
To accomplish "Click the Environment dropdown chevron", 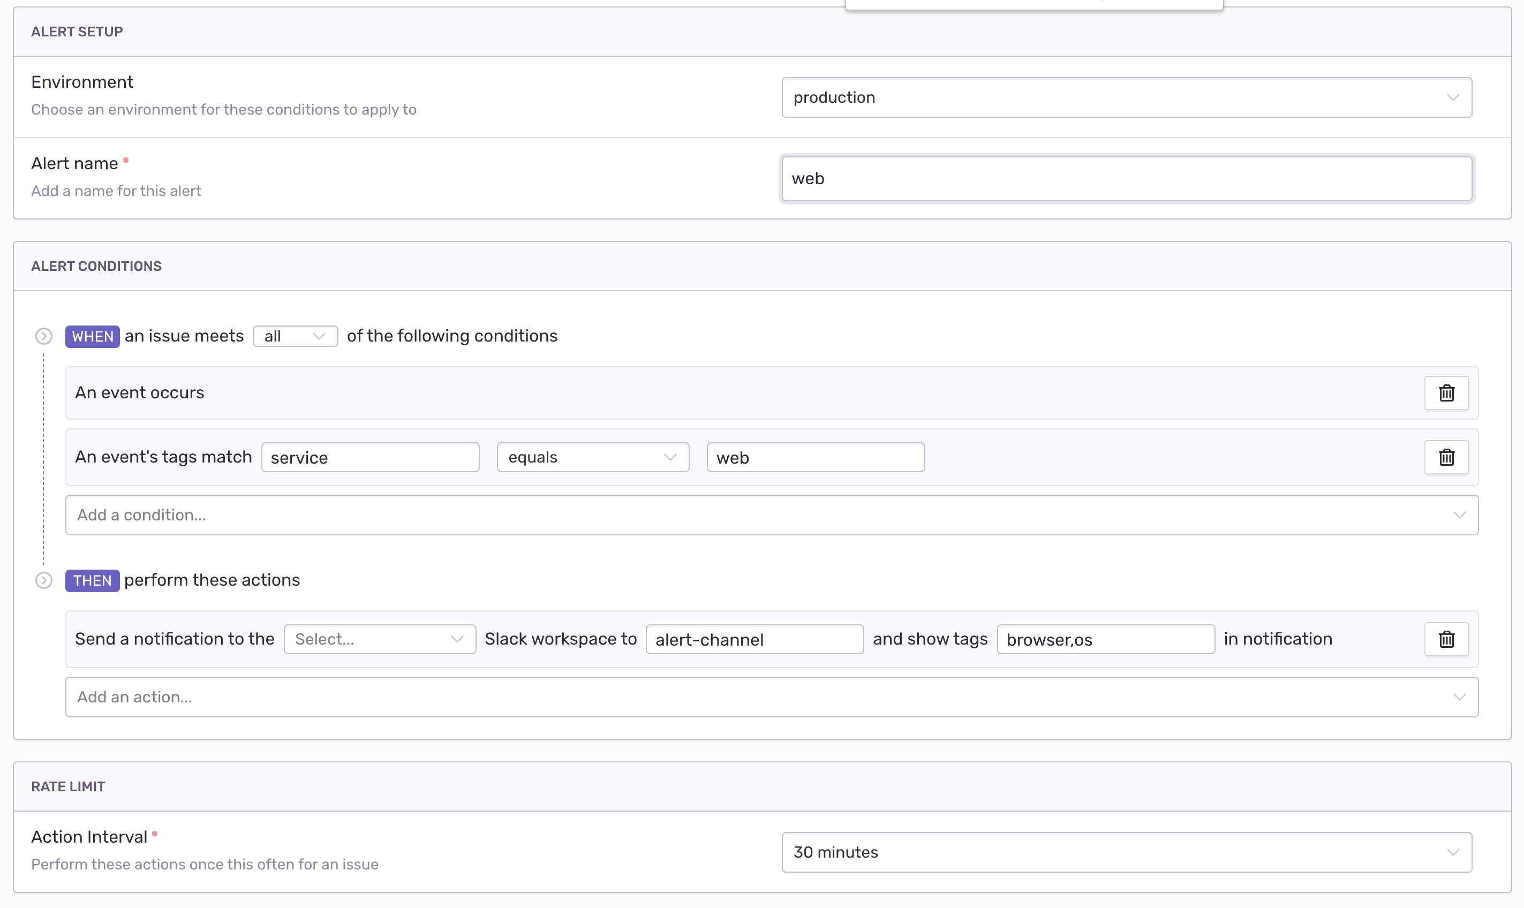I will point(1452,97).
